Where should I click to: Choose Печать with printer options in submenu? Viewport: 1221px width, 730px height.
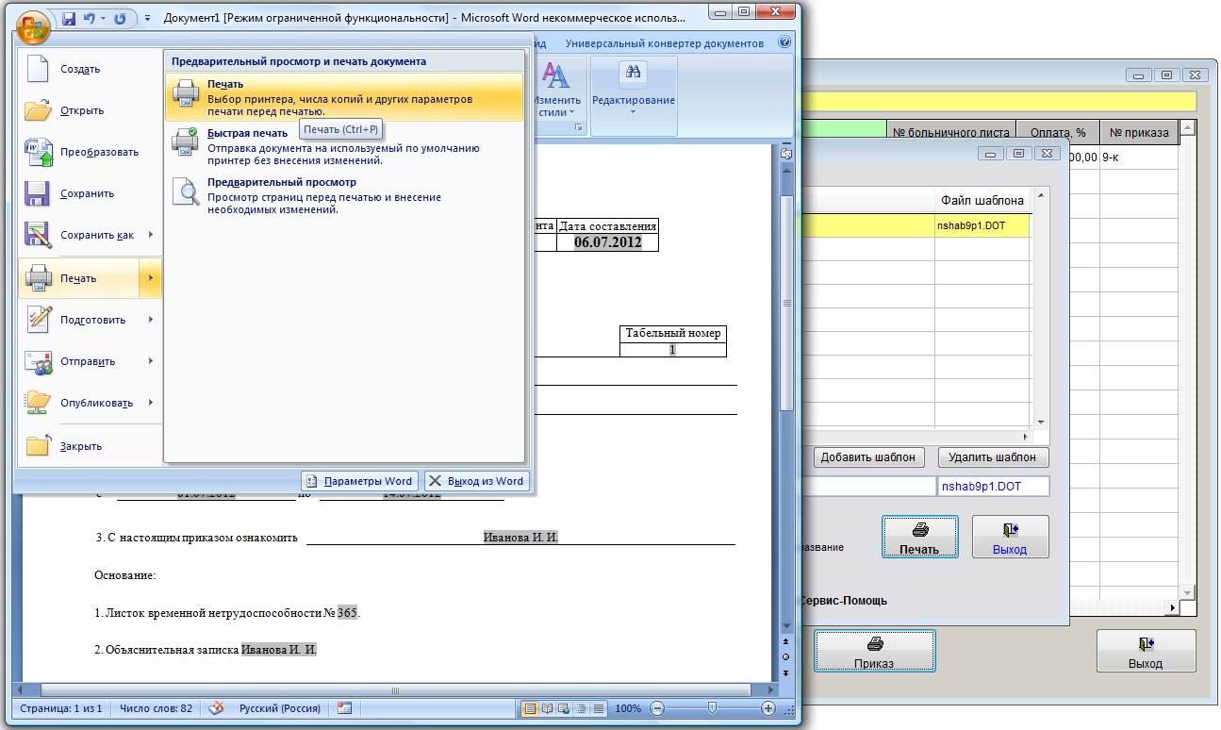[344, 97]
